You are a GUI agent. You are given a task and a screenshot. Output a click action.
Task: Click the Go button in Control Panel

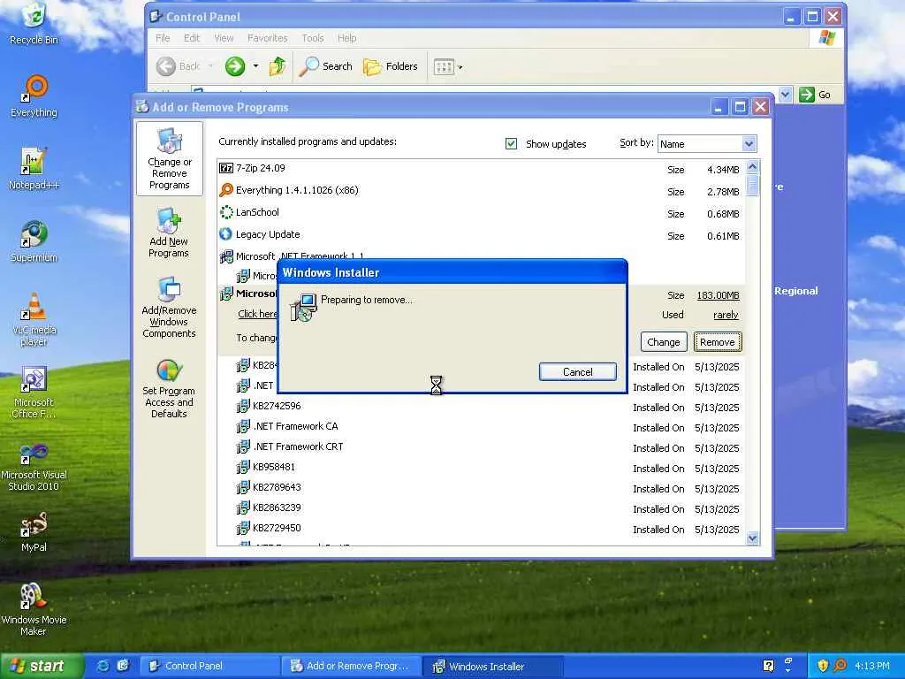pyautogui.click(x=815, y=94)
